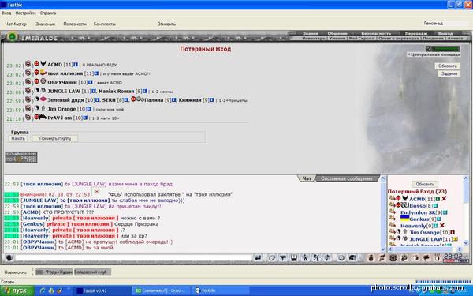Open the Справка menu

[47, 13]
